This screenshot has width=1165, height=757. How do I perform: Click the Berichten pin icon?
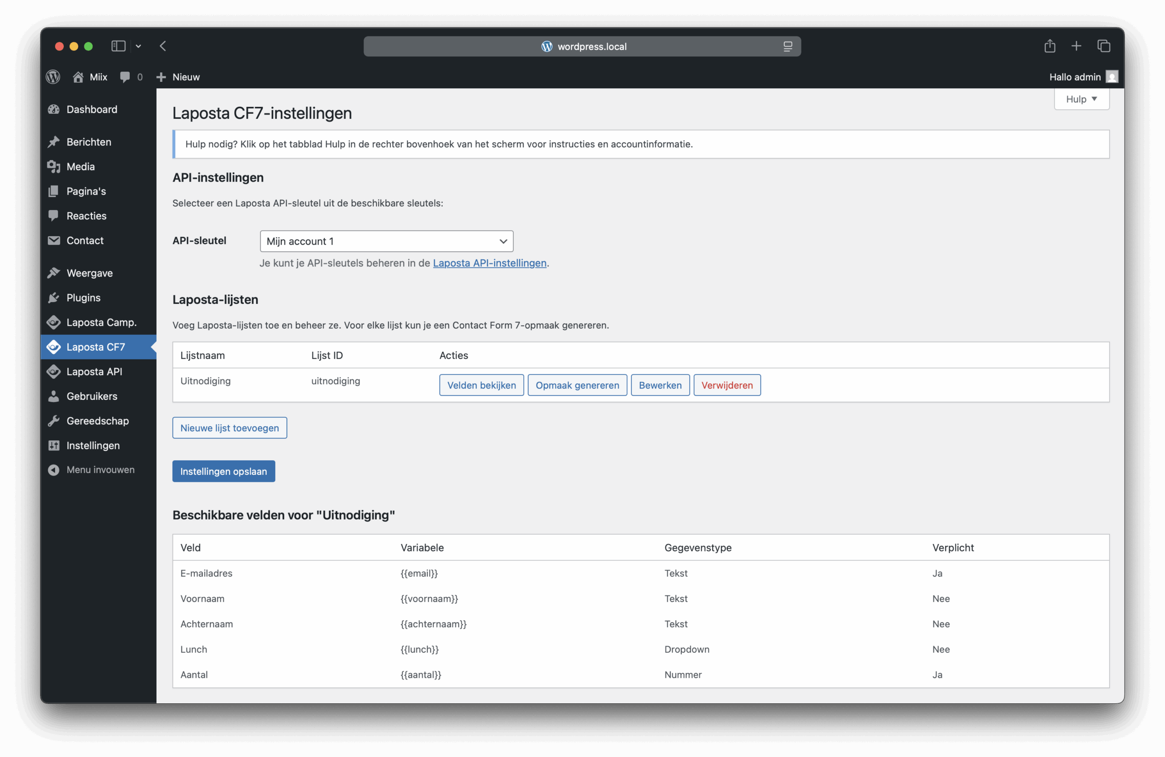click(54, 142)
